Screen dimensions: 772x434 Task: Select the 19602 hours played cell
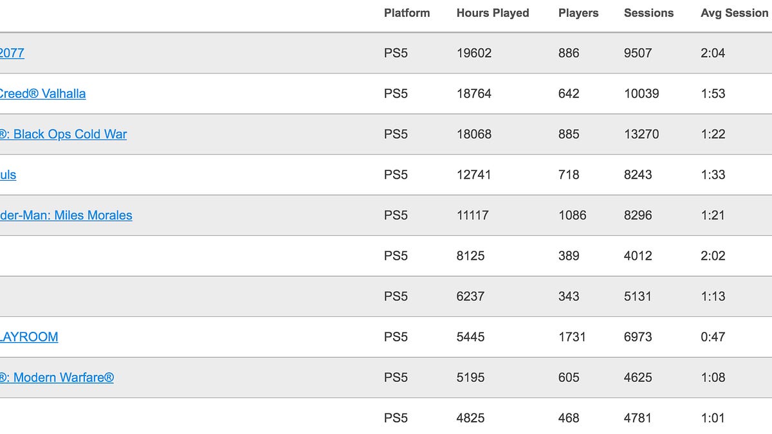(474, 53)
